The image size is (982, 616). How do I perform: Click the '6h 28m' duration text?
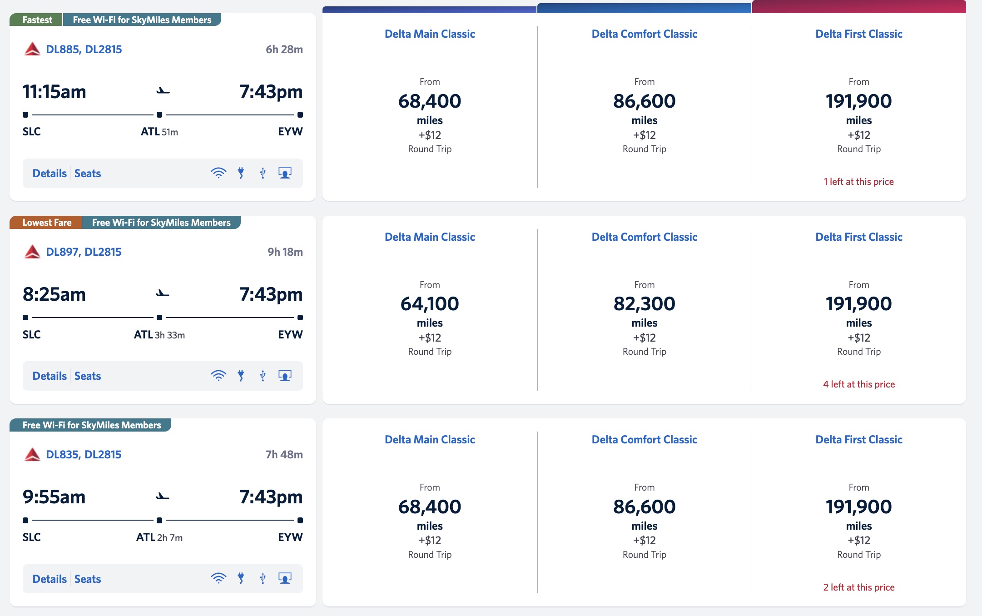tap(284, 49)
